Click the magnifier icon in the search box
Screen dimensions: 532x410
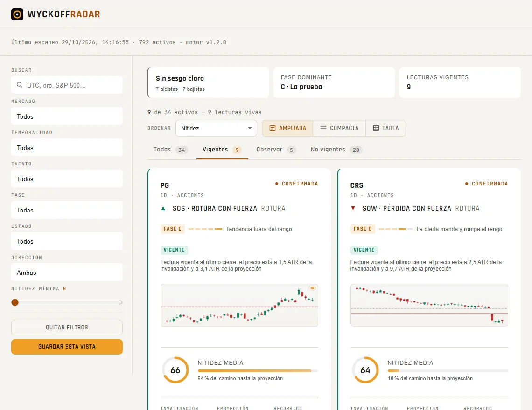[20, 85]
